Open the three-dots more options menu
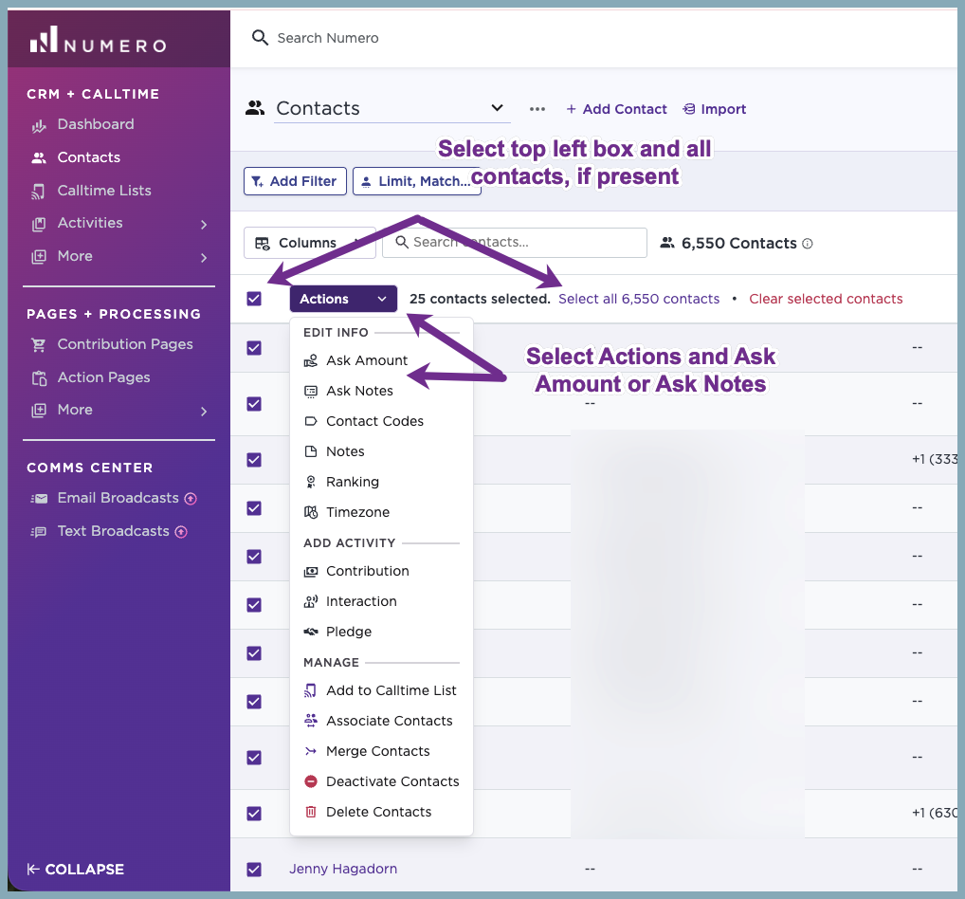965x899 pixels. pyautogui.click(x=537, y=109)
